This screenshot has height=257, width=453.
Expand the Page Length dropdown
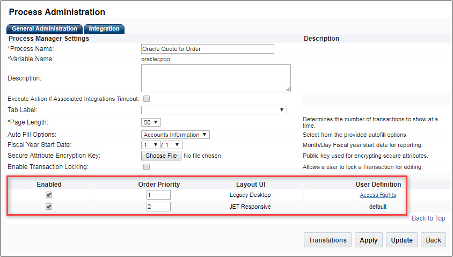click(x=151, y=122)
